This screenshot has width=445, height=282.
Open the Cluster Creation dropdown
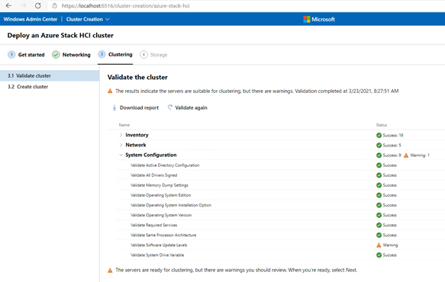point(88,19)
